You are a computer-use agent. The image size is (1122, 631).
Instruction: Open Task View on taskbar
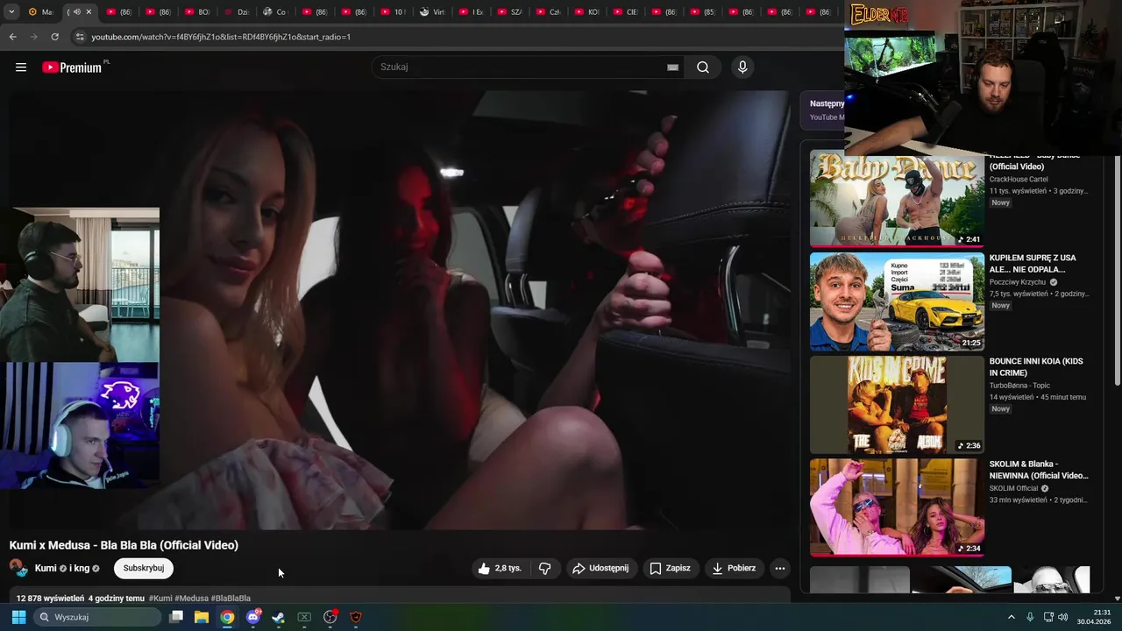(x=176, y=617)
